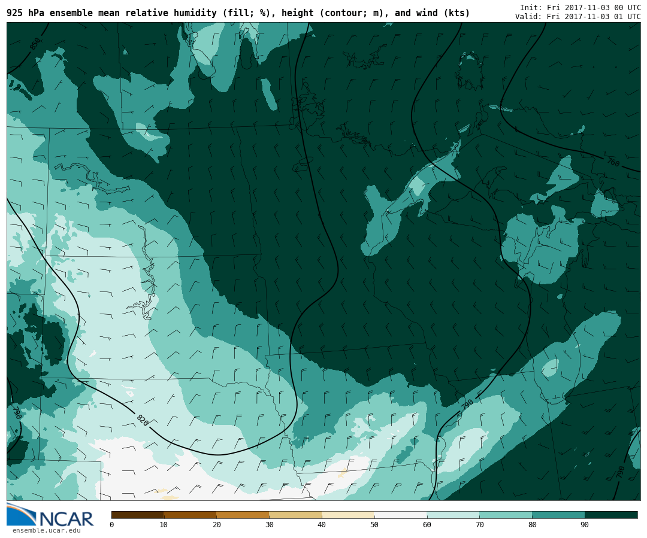Select the 80-90% medium teal colorbar swatch
This screenshot has width=647, height=538.
coord(559,515)
